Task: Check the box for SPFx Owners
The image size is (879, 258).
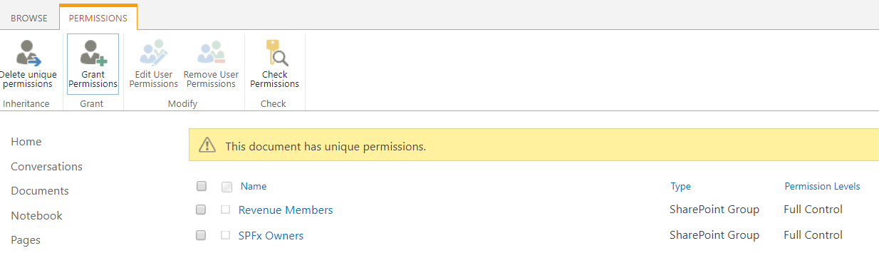Action: (x=202, y=235)
